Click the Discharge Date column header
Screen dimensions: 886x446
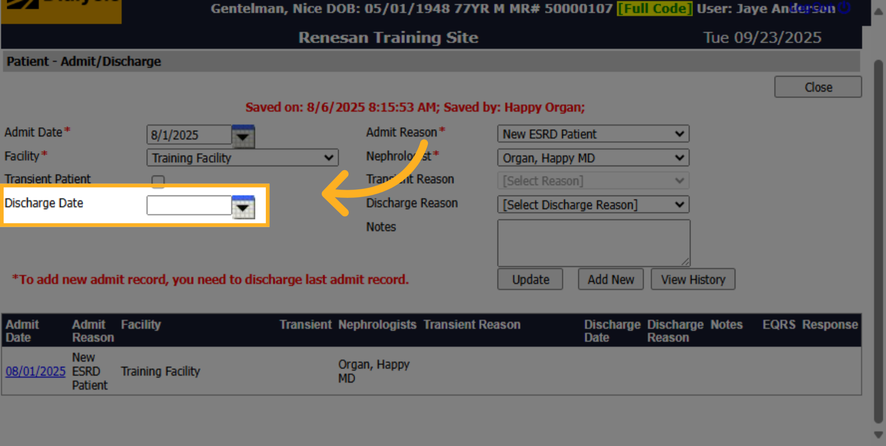[x=612, y=331]
